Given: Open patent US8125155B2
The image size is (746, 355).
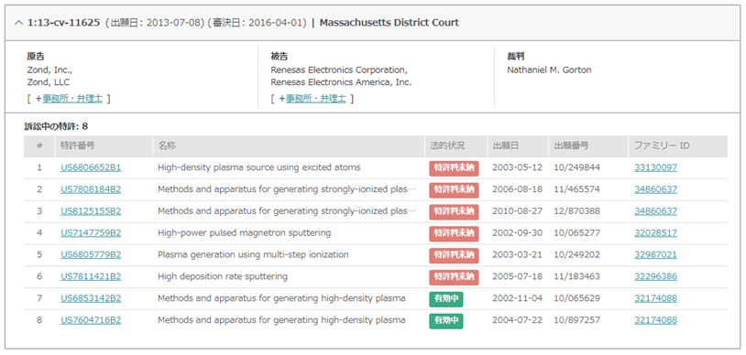Looking at the screenshot, I should [91, 211].
